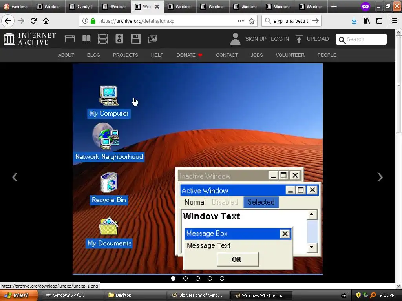Open a new browser tab with plus
This screenshot has height=301, width=402.
[x=334, y=6]
